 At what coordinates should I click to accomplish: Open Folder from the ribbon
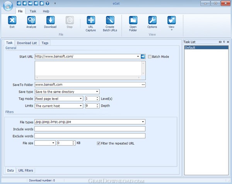click(133, 20)
